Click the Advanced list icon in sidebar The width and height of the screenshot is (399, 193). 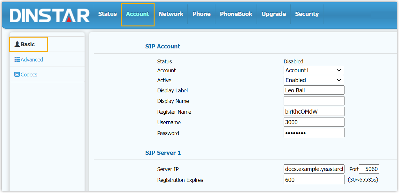17,59
